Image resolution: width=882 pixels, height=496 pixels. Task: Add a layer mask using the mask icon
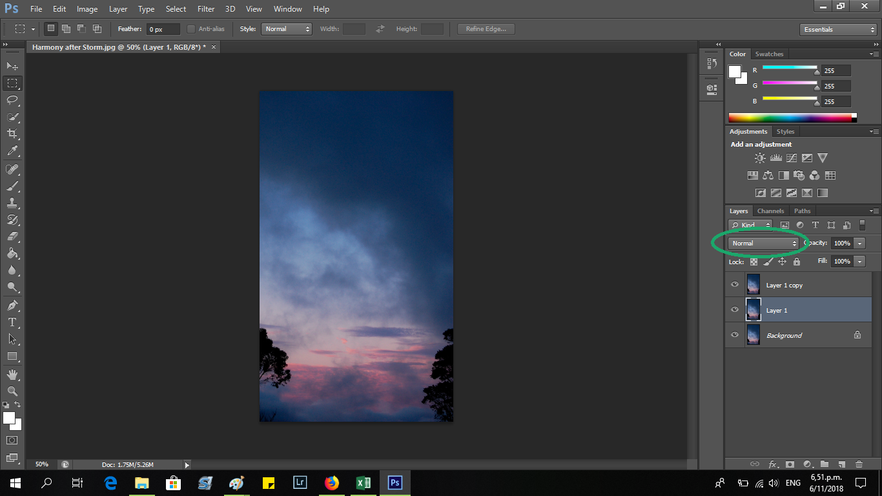(789, 464)
